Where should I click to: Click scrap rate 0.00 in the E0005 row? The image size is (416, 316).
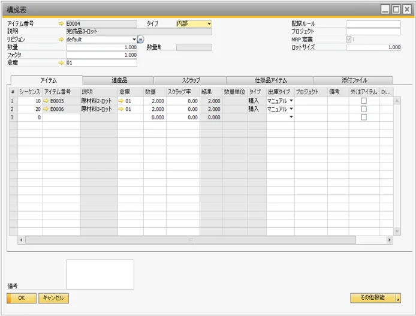(183, 101)
